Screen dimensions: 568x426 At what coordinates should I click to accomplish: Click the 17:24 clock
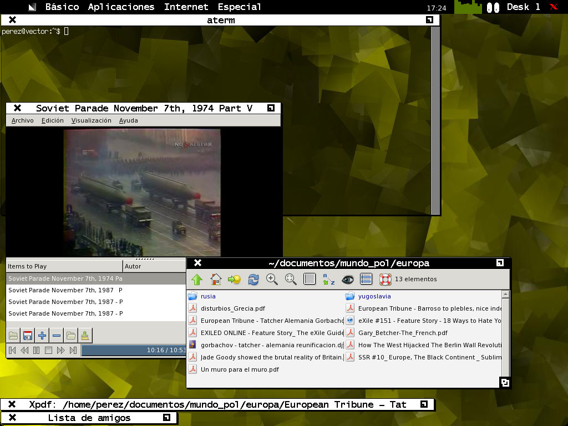tap(437, 8)
